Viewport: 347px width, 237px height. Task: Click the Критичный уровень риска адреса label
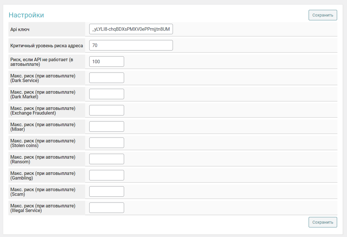[46, 46]
